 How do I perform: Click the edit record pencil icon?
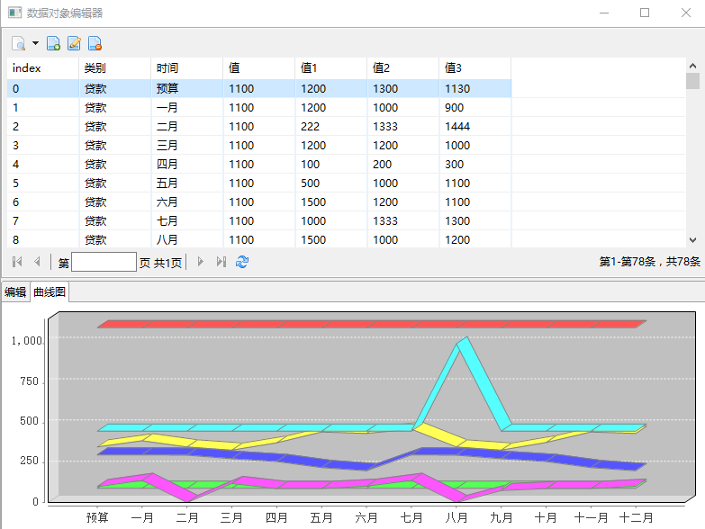tap(74, 43)
